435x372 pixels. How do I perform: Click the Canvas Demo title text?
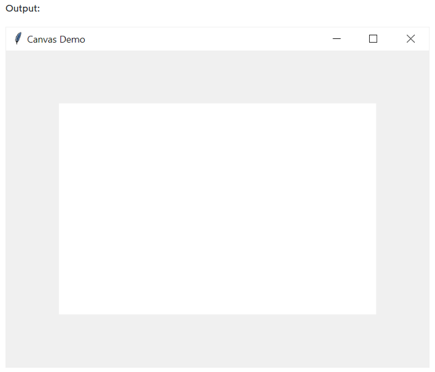tap(56, 40)
